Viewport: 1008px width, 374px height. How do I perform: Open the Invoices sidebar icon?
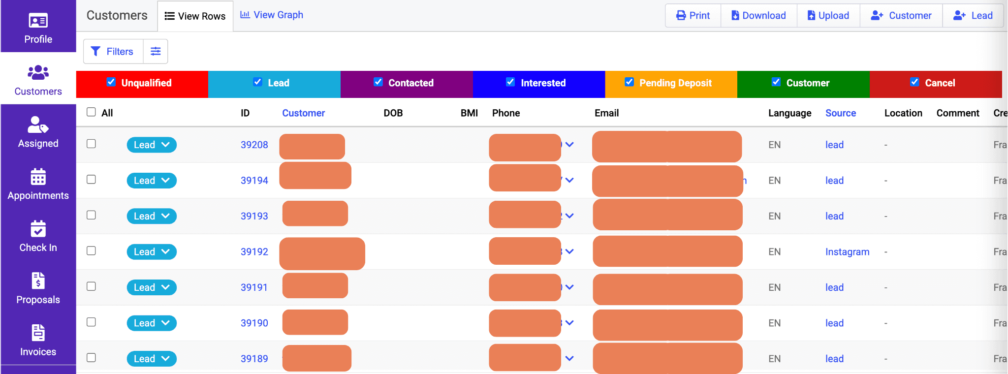click(x=38, y=333)
